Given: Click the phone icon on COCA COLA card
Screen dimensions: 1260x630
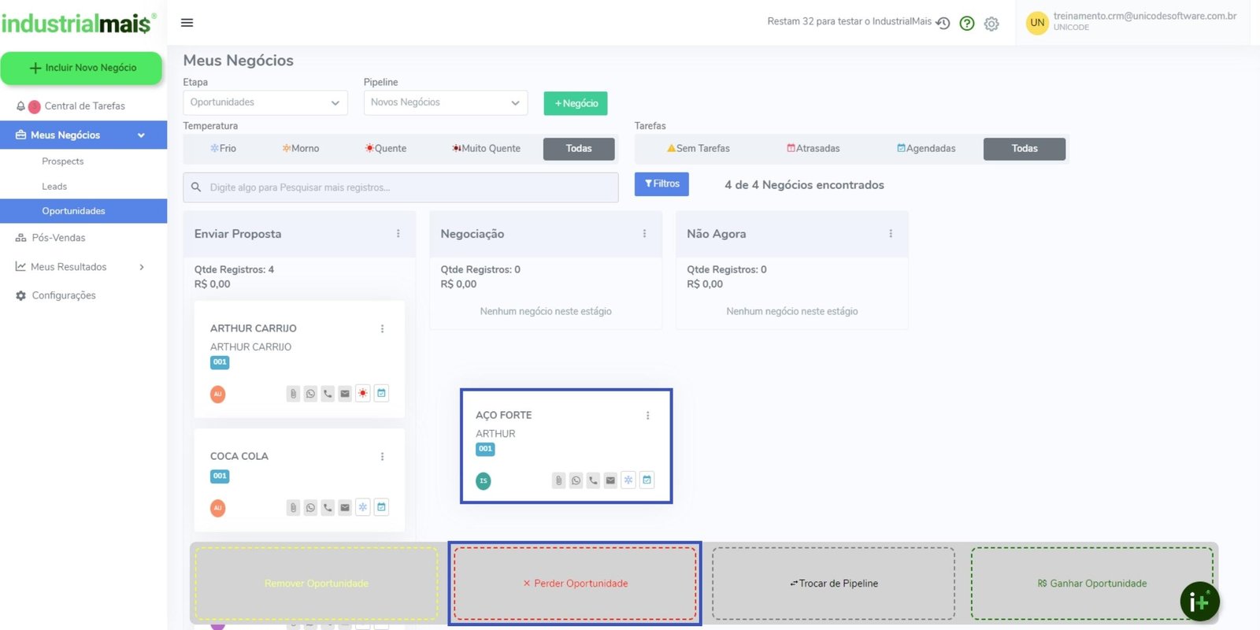Looking at the screenshot, I should pyautogui.click(x=328, y=508).
